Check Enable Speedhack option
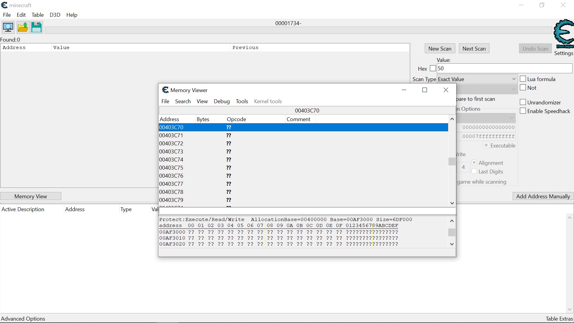Image resolution: width=574 pixels, height=323 pixels. [x=523, y=111]
